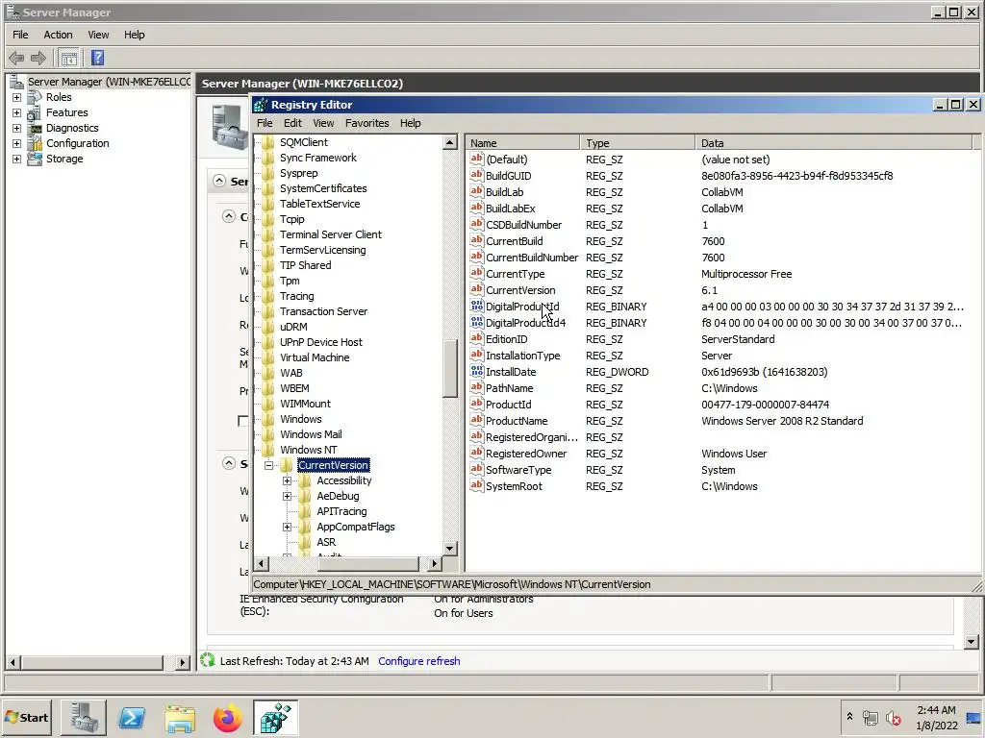Sort registry values by Name column
The image size is (985, 738).
(x=522, y=143)
